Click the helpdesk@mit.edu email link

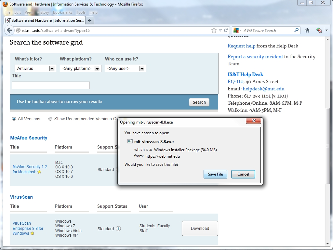(263, 89)
